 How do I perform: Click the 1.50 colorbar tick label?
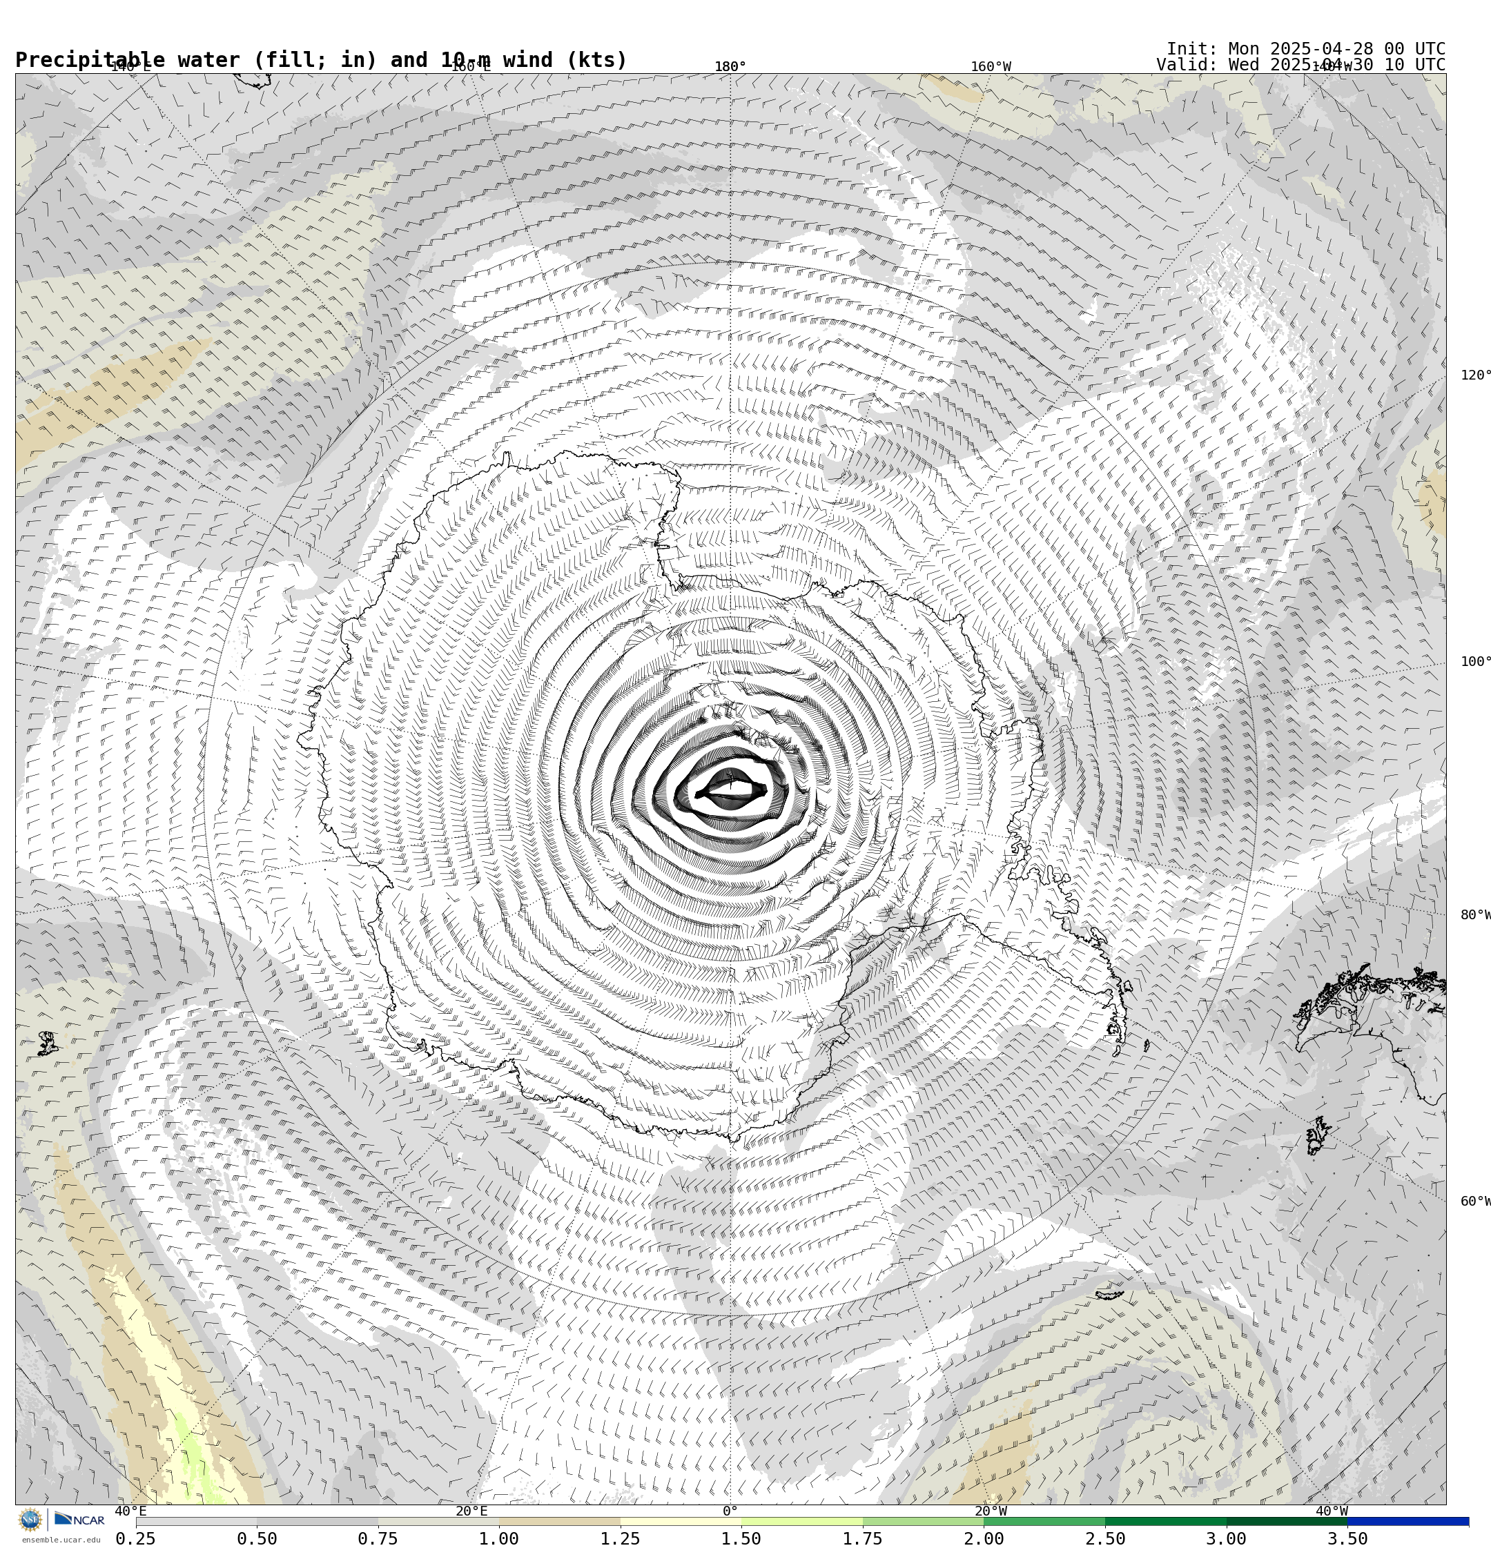(x=742, y=1538)
